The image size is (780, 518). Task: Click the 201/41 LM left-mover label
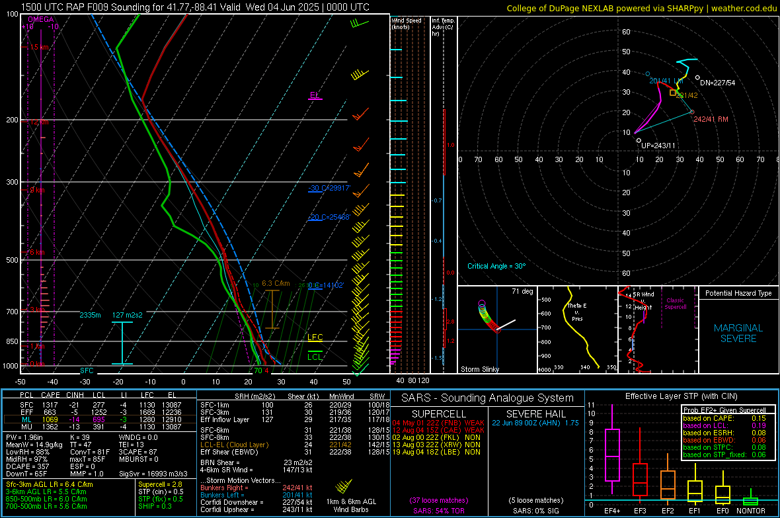pos(666,81)
